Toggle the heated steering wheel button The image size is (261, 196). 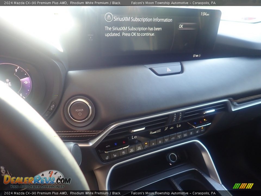coord(106,157)
